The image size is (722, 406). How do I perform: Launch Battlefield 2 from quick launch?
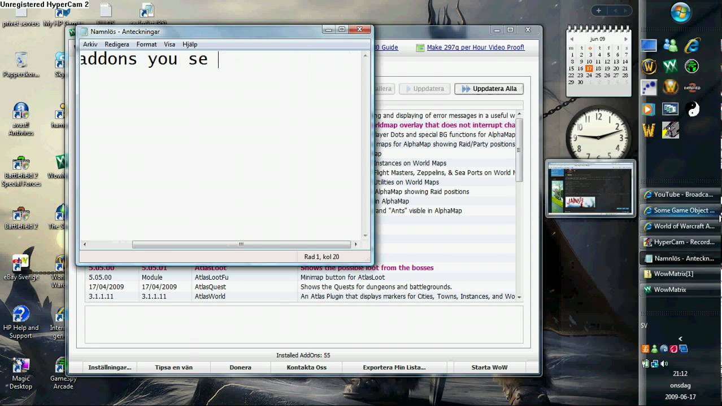[691, 87]
